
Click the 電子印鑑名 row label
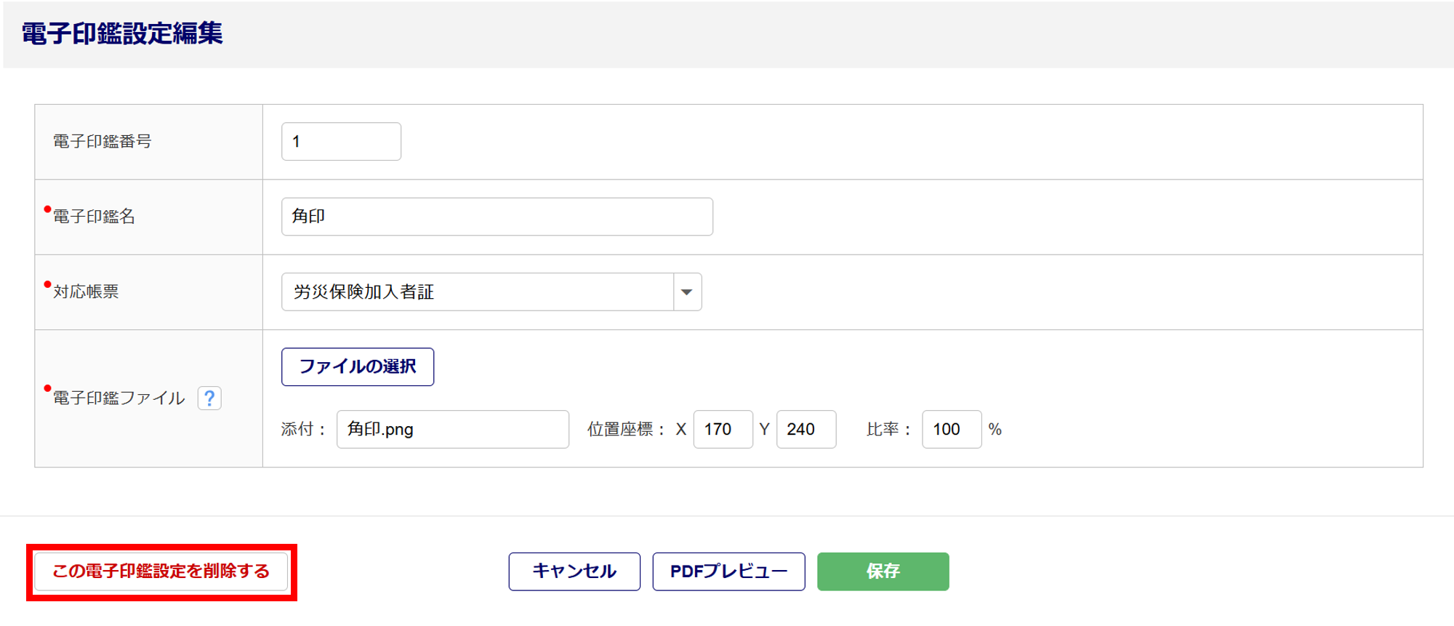[95, 217]
